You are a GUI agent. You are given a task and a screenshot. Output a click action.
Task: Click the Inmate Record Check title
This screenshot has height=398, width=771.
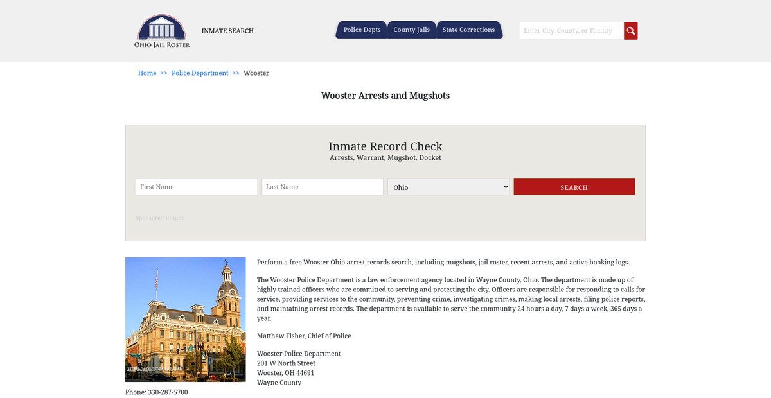[385, 146]
